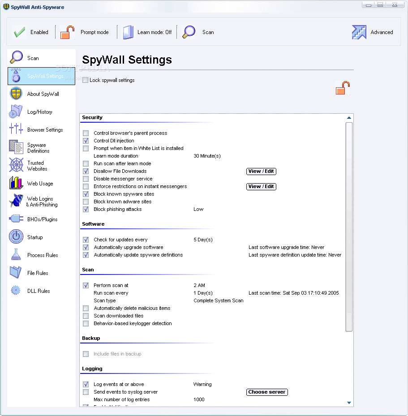The height and width of the screenshot is (416, 408).
Task: Enable Behavior-based keylogger detection
Action: pyautogui.click(x=86, y=323)
